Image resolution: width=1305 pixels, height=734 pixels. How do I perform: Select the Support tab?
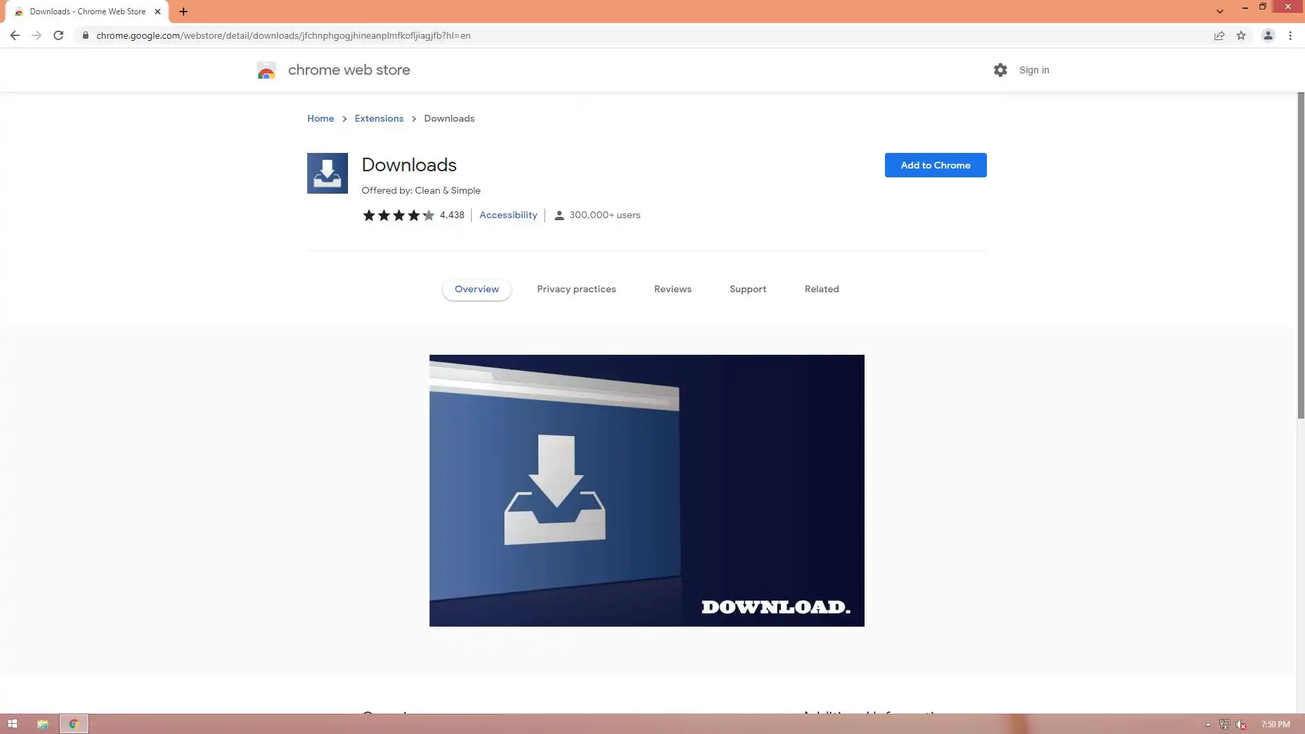748,289
